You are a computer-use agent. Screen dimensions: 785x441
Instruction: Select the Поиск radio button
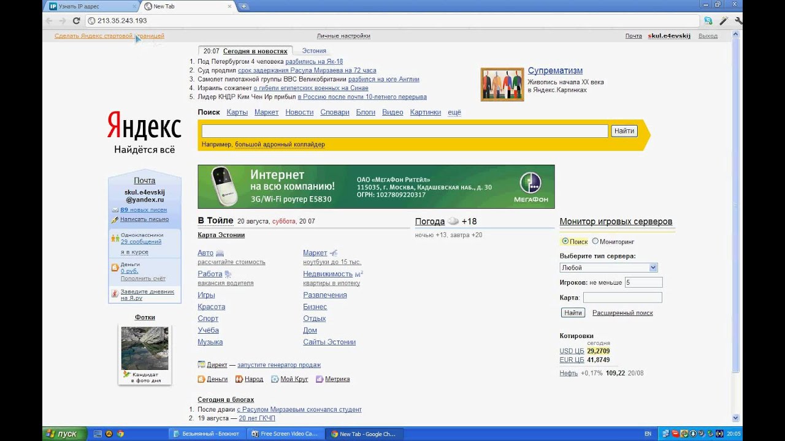565,241
